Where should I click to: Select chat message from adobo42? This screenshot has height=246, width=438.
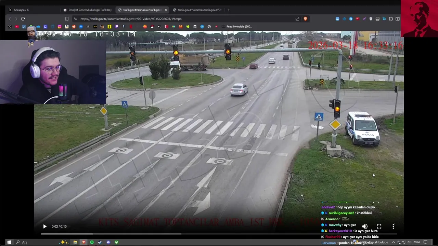348,207
